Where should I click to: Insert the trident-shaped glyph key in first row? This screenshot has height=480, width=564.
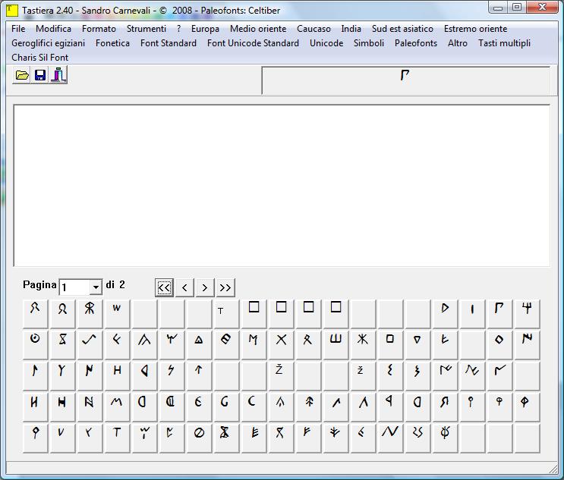(527, 314)
